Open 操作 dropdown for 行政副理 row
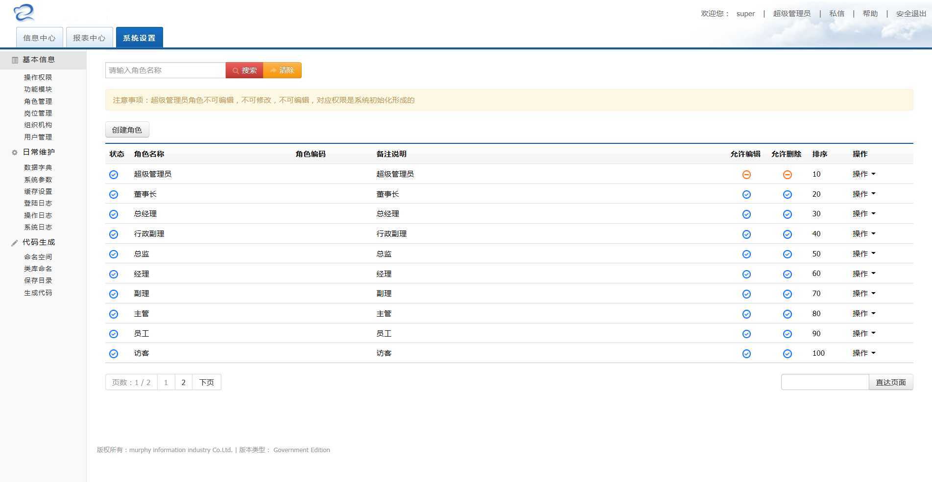The image size is (932, 482). 864,234
